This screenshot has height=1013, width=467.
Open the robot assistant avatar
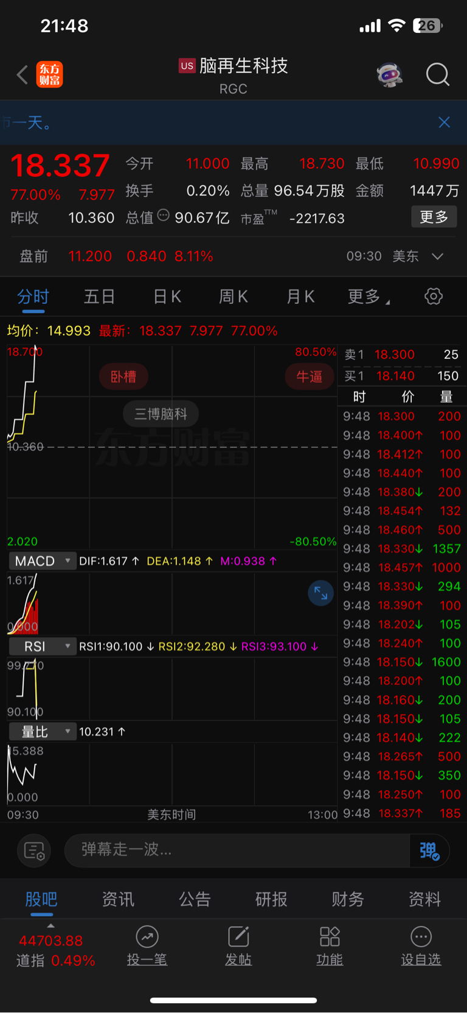(x=390, y=75)
